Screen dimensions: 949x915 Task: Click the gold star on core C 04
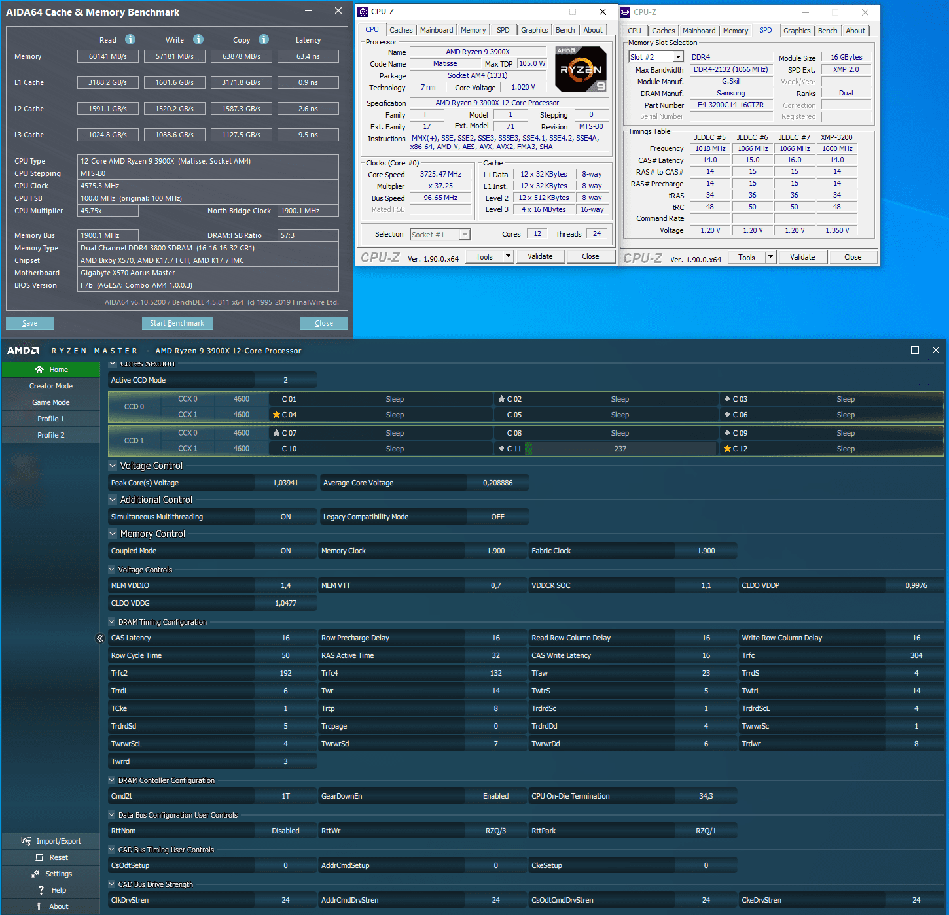(276, 415)
